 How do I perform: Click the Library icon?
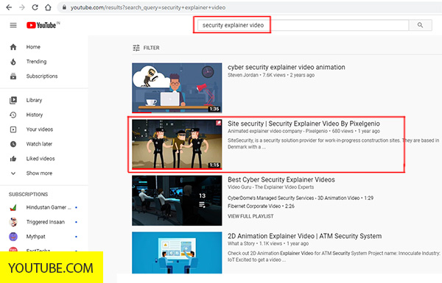tap(13, 100)
